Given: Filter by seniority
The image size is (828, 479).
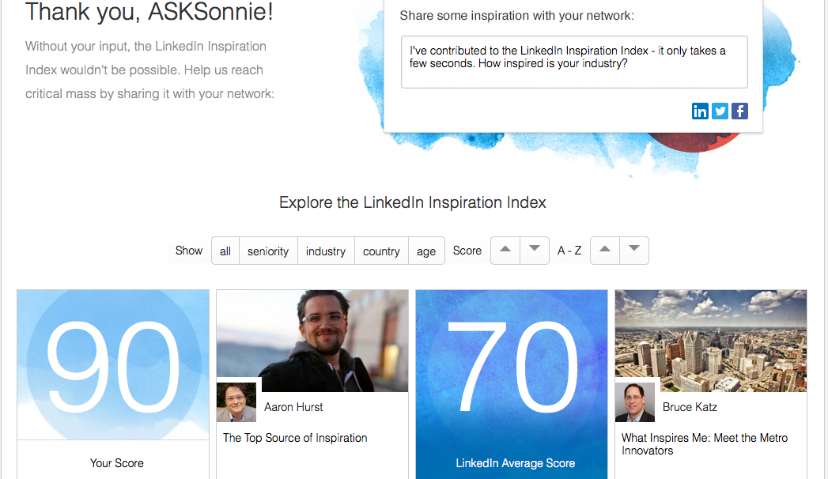Looking at the screenshot, I should (268, 251).
